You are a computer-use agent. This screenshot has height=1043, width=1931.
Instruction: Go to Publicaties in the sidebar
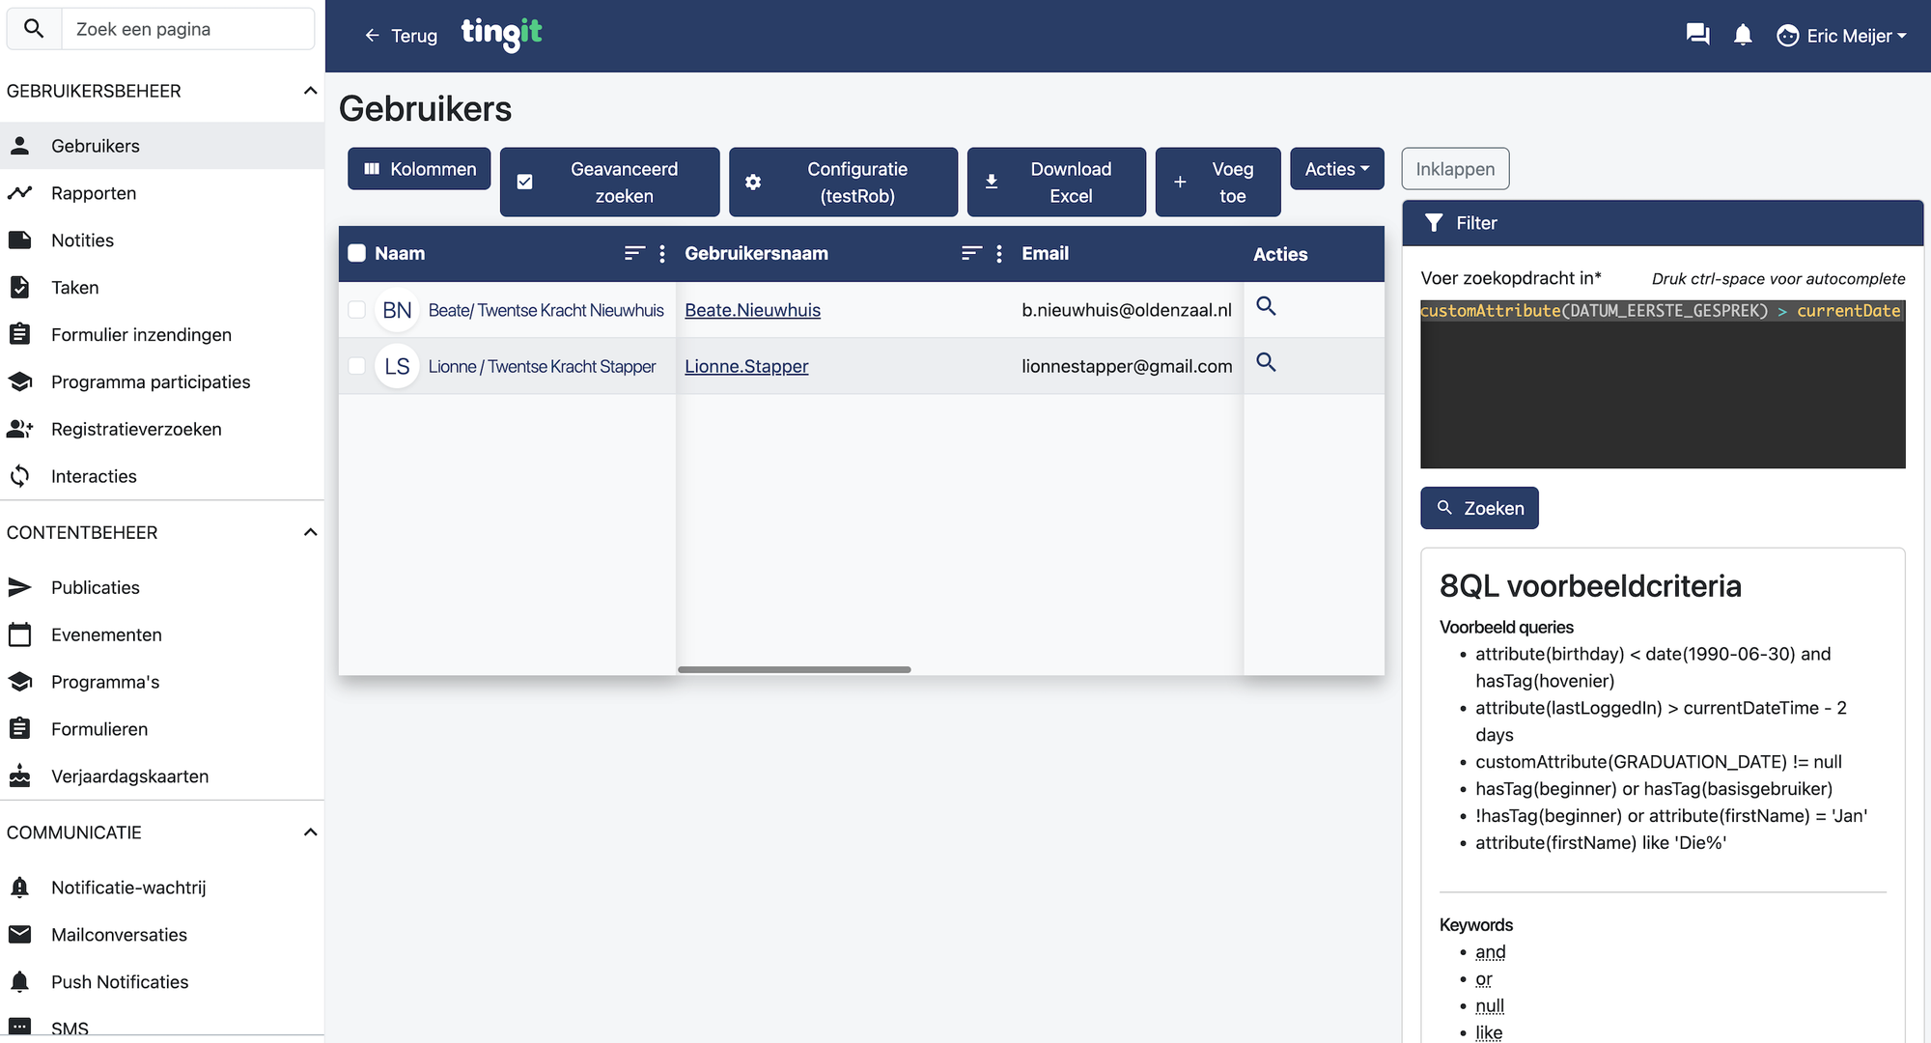click(95, 587)
